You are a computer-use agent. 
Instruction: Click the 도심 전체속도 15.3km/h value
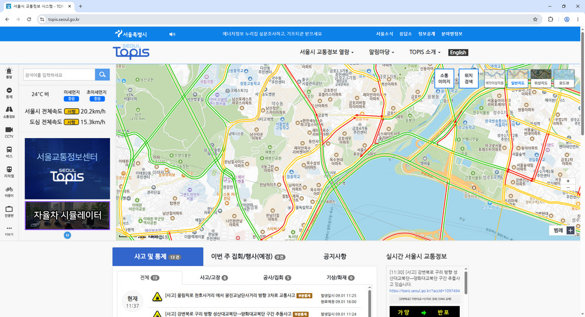[93, 122]
